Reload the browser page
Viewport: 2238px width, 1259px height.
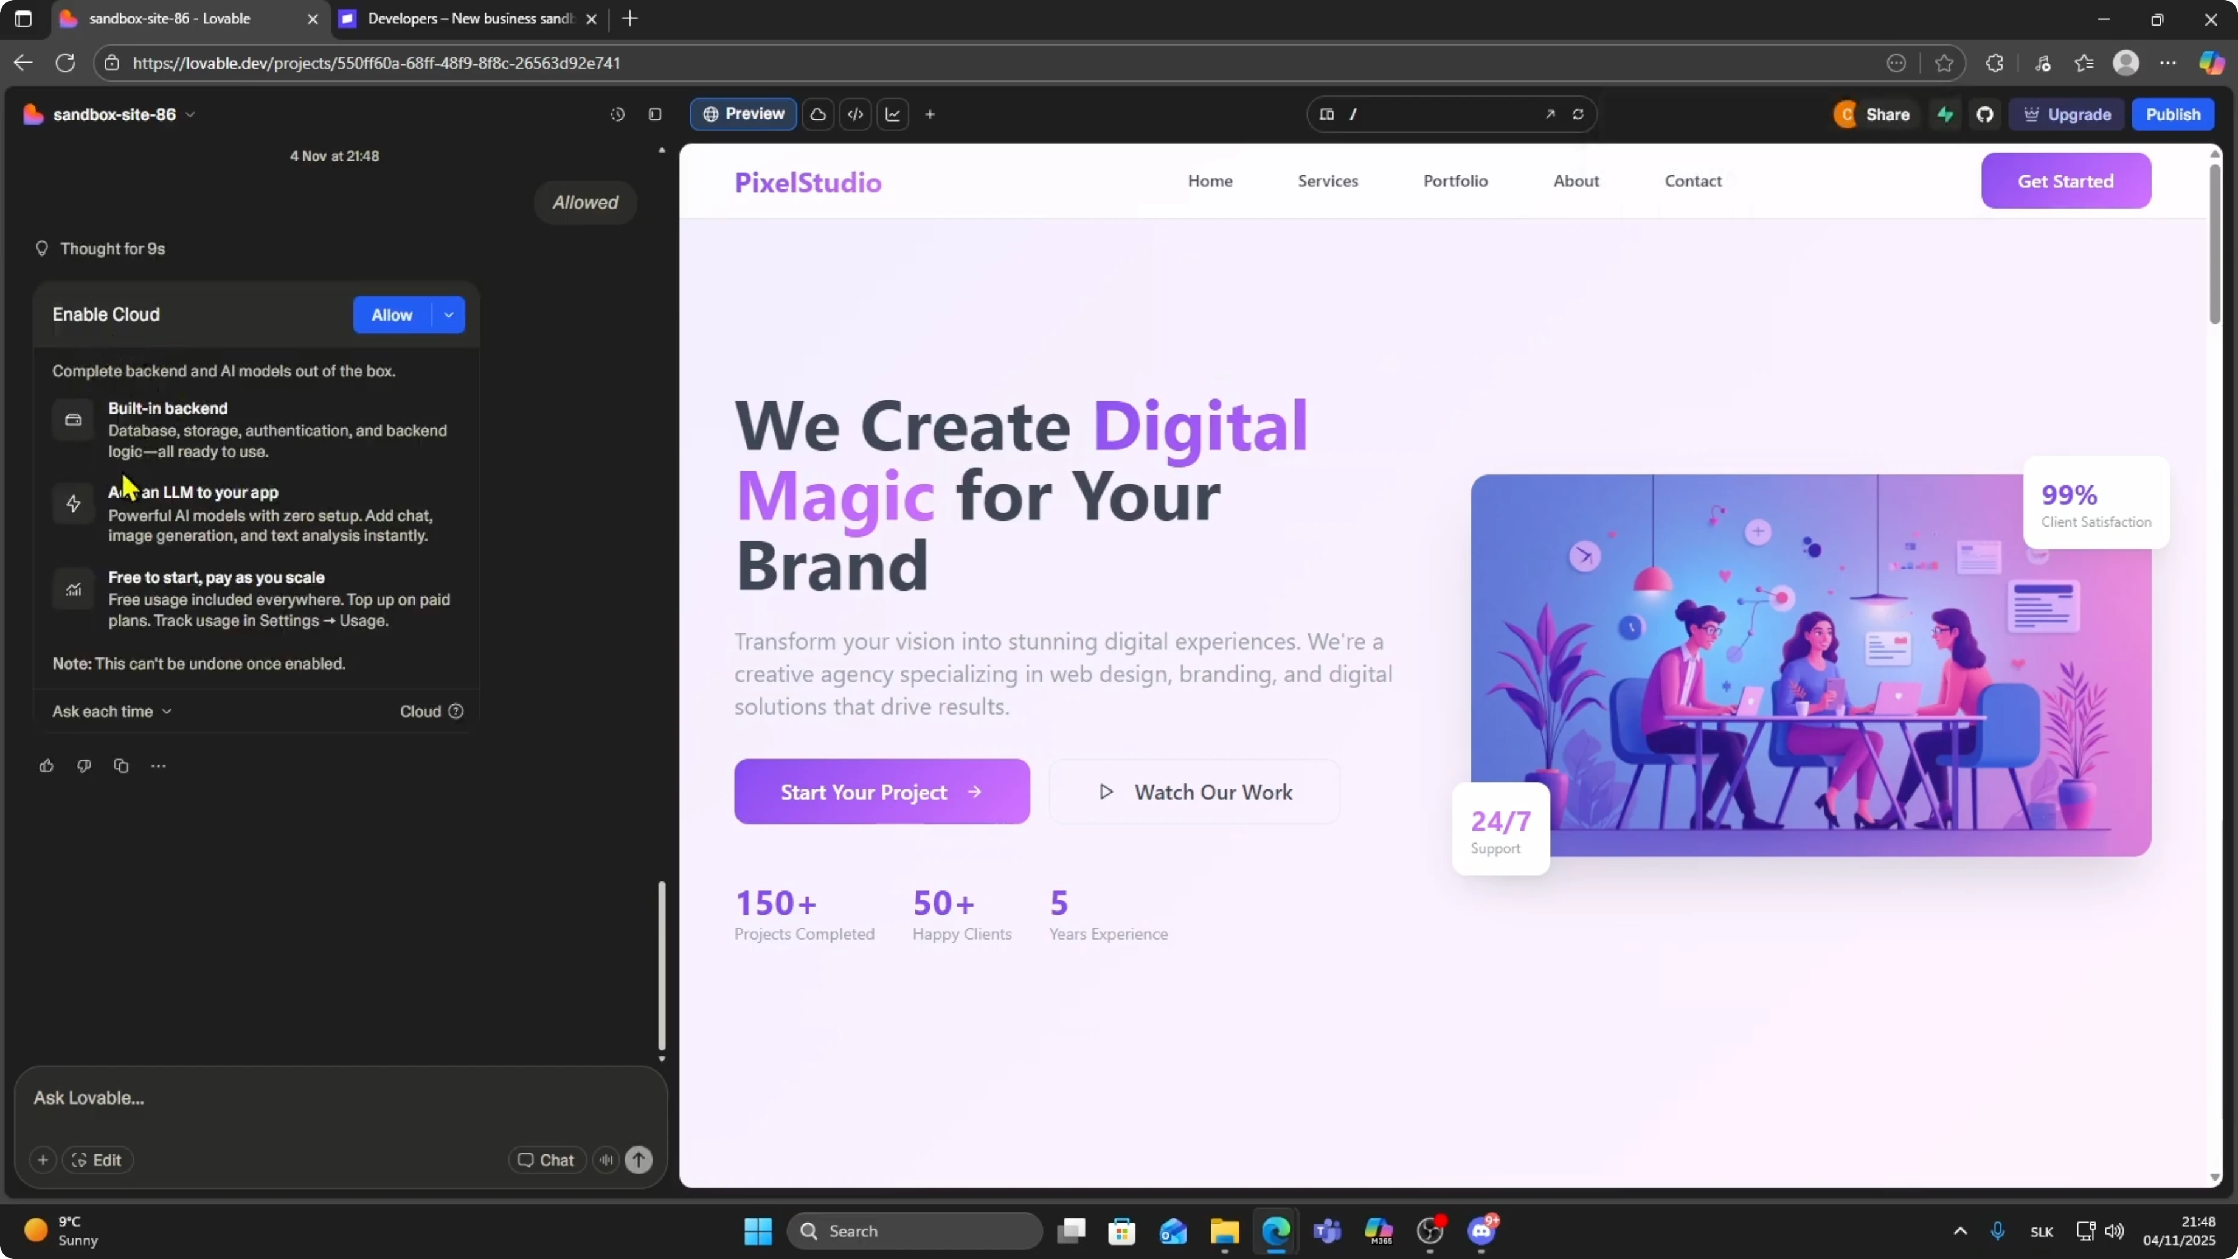[65, 63]
